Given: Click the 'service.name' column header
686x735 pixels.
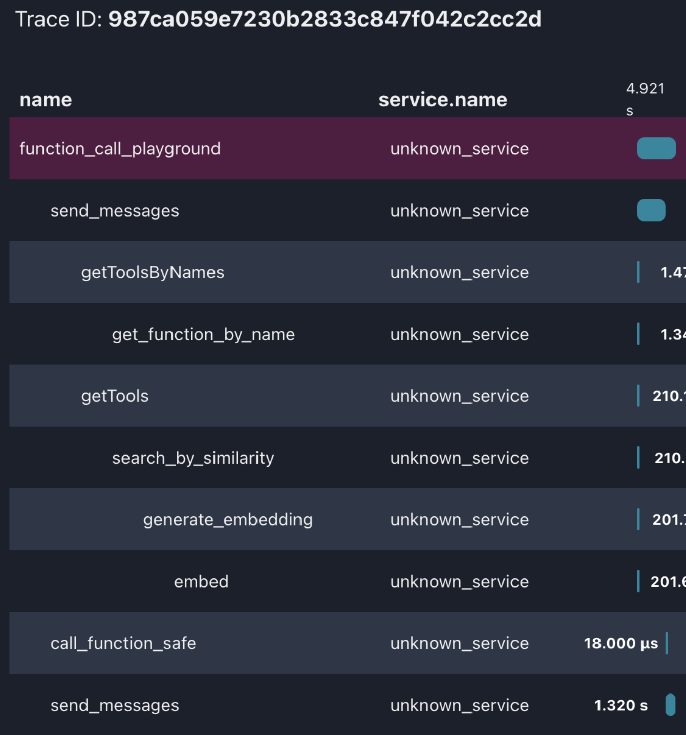Looking at the screenshot, I should coord(443,100).
